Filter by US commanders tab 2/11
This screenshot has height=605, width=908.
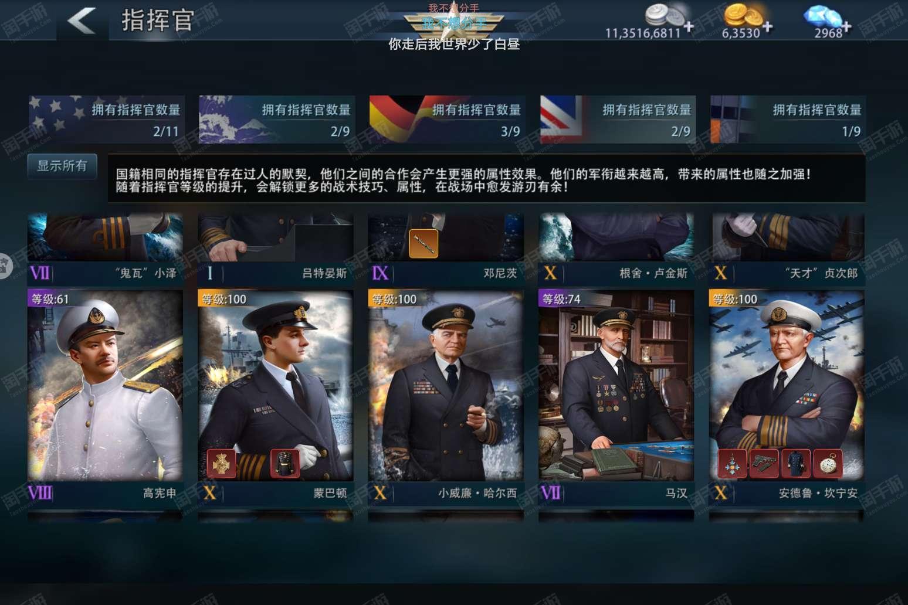[107, 120]
